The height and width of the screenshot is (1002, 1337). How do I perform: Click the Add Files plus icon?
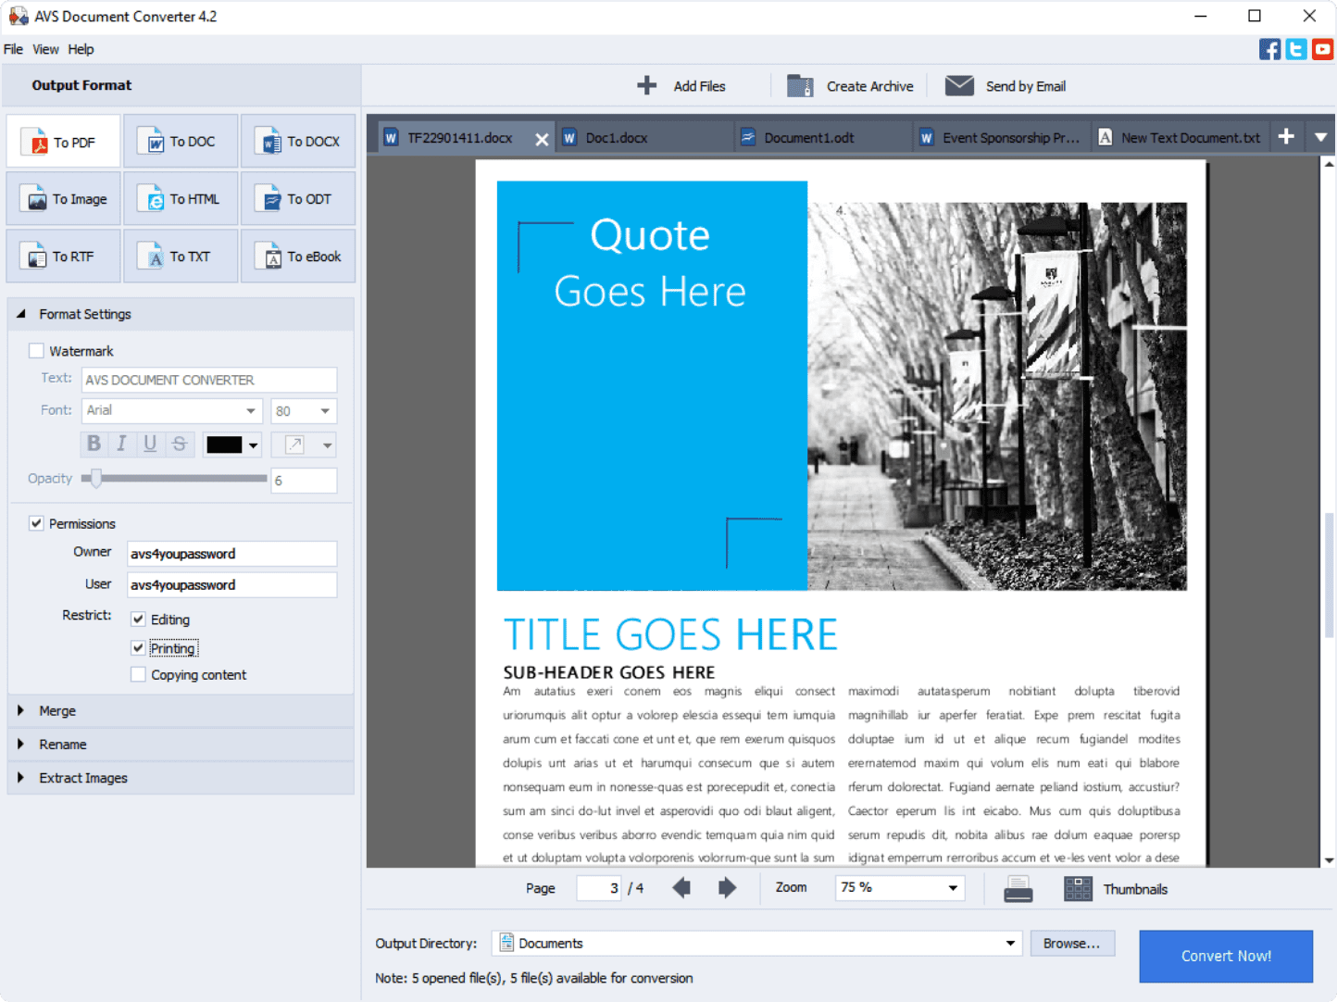[x=647, y=86]
